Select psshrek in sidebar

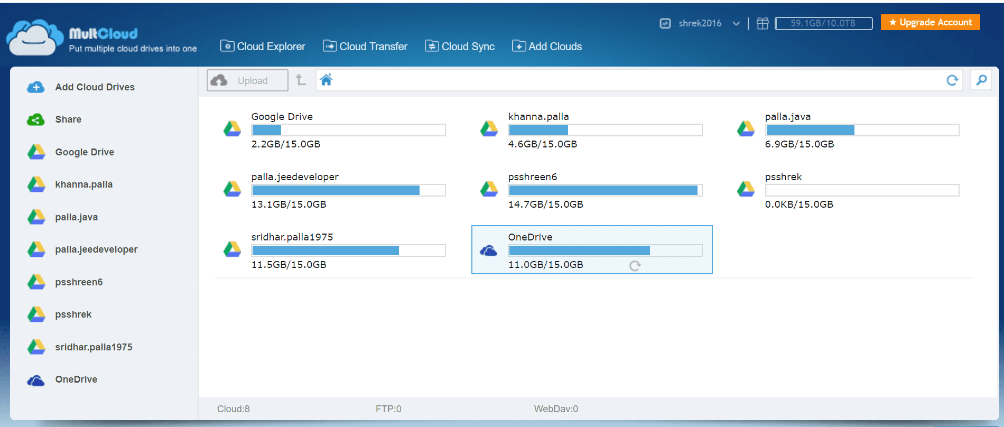(x=73, y=314)
